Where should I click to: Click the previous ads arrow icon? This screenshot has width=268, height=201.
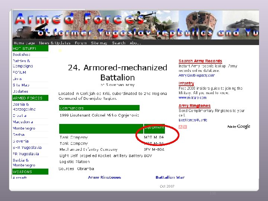tap(181, 127)
